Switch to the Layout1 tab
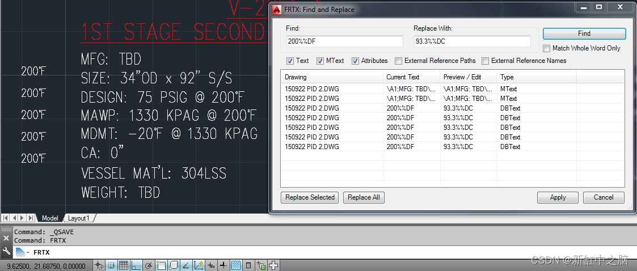Image resolution: width=637 pixels, height=271 pixels. tap(79, 218)
